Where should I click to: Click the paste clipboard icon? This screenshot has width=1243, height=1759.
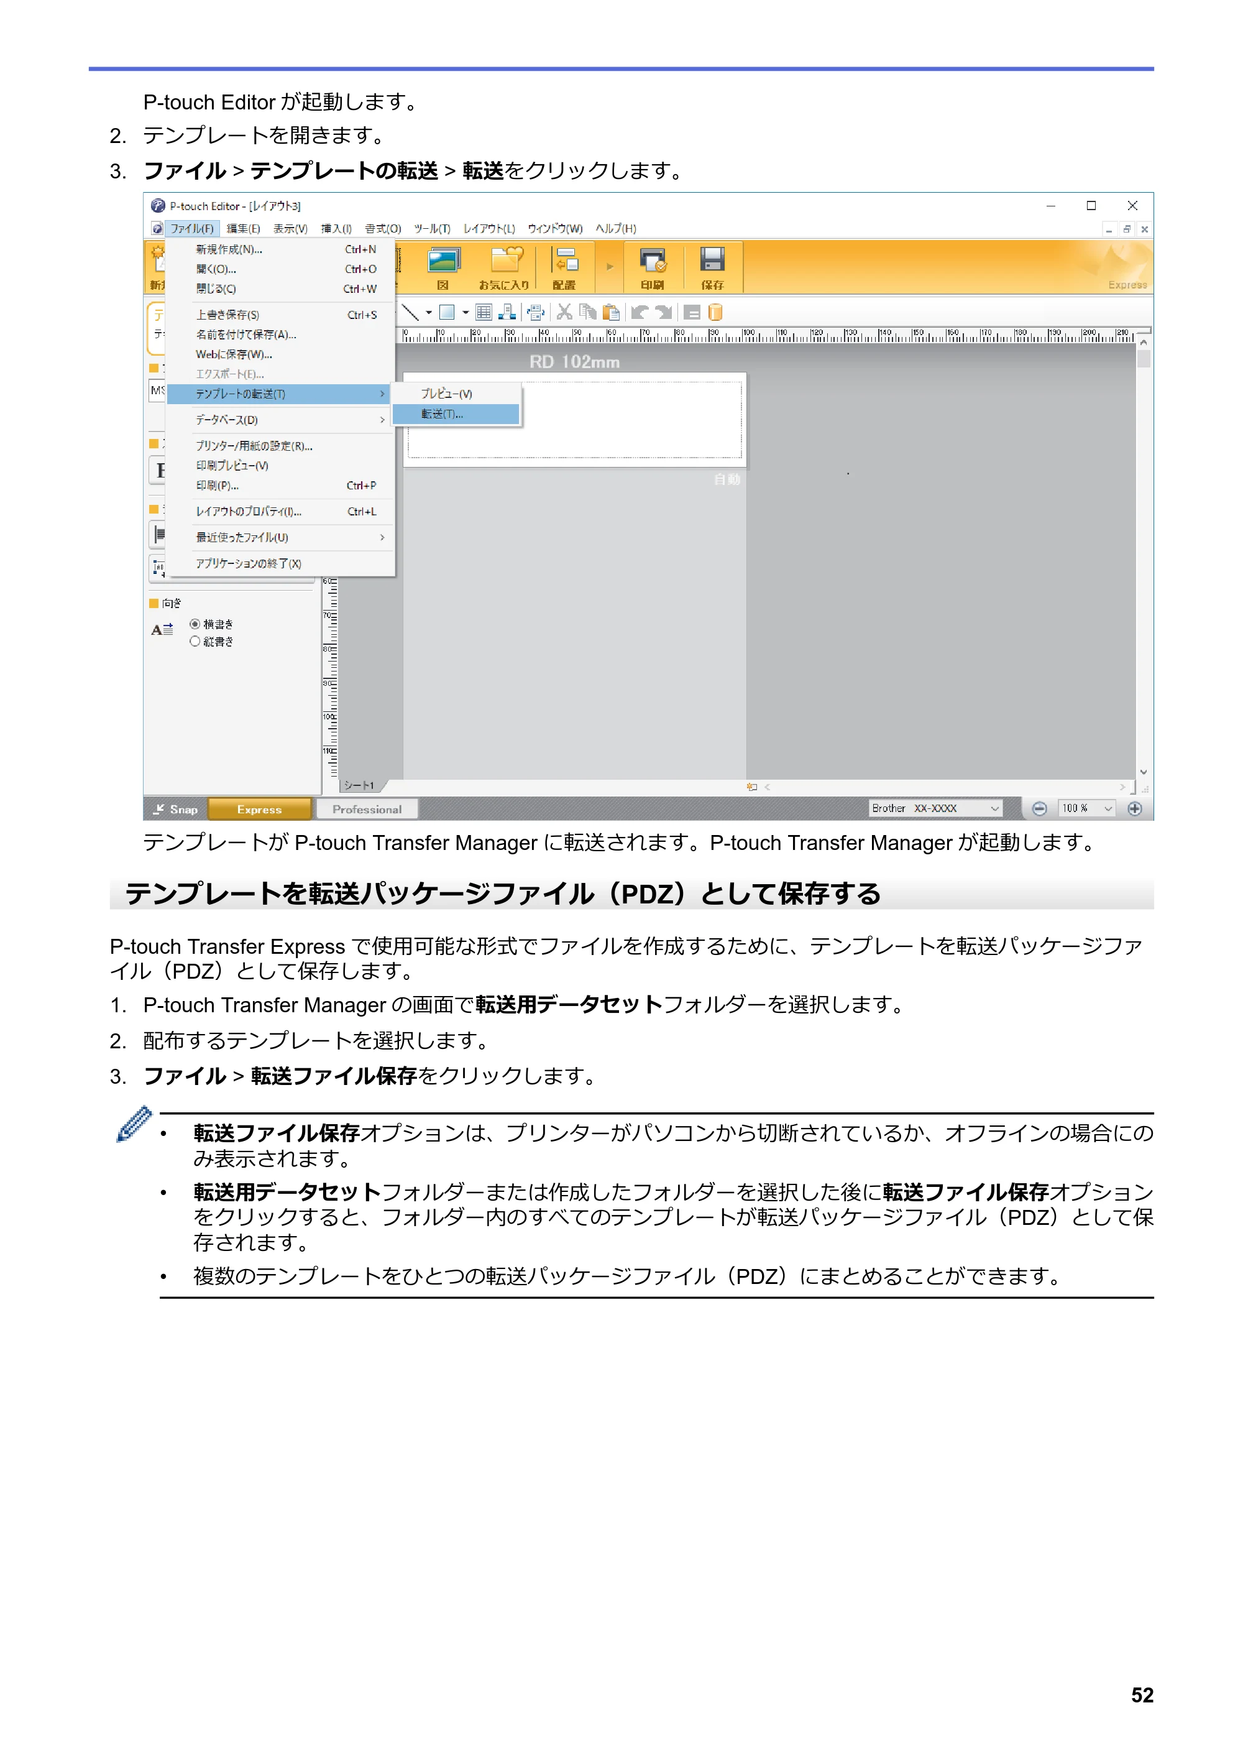[611, 313]
